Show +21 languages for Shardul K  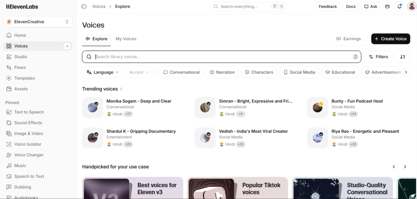128,144
